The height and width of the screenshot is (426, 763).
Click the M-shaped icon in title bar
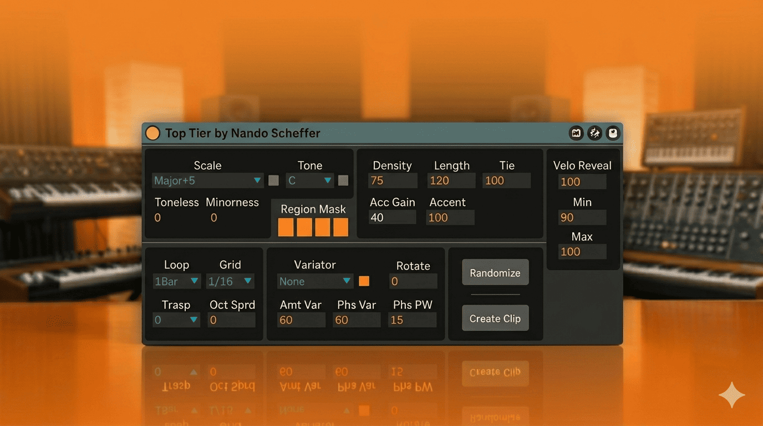[576, 133]
